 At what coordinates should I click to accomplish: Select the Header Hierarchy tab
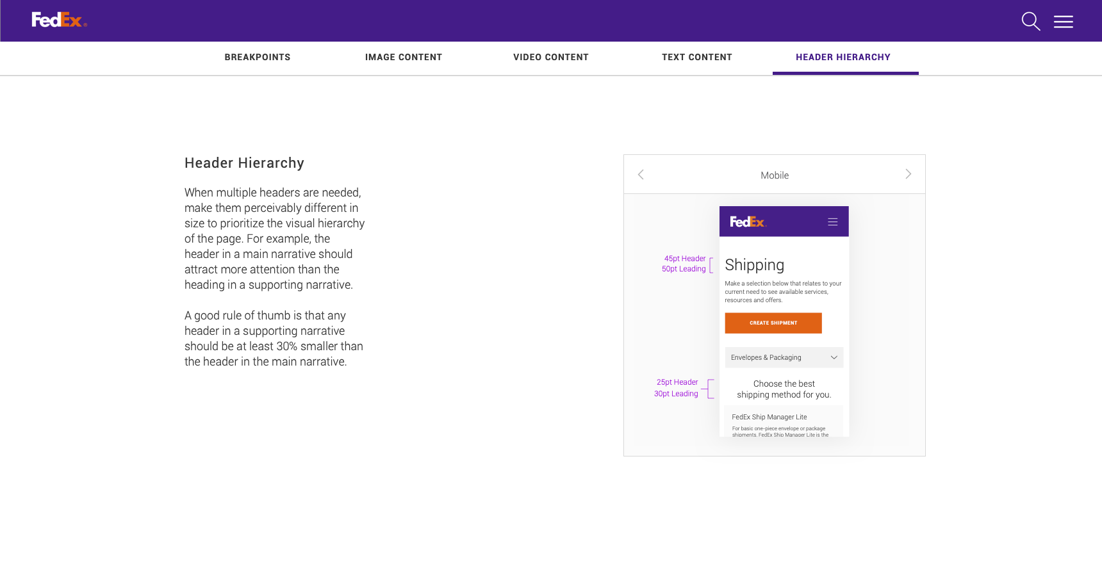click(843, 58)
